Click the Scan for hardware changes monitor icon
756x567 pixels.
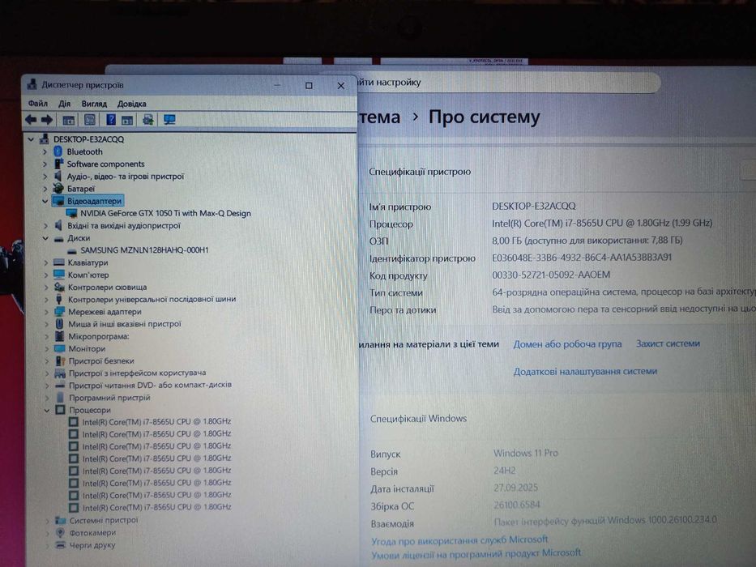[169, 120]
